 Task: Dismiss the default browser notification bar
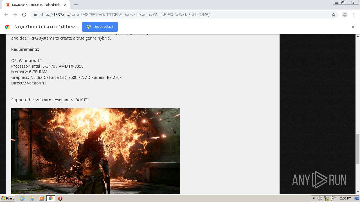[353, 27]
